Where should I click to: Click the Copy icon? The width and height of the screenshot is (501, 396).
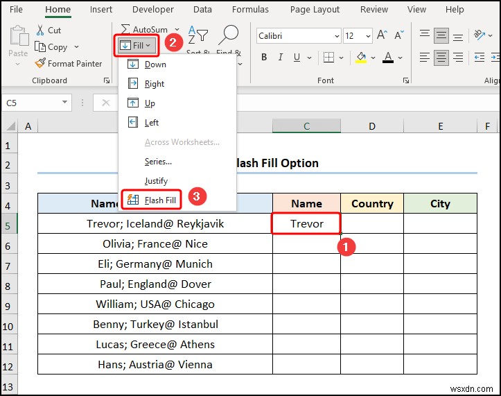click(x=40, y=46)
